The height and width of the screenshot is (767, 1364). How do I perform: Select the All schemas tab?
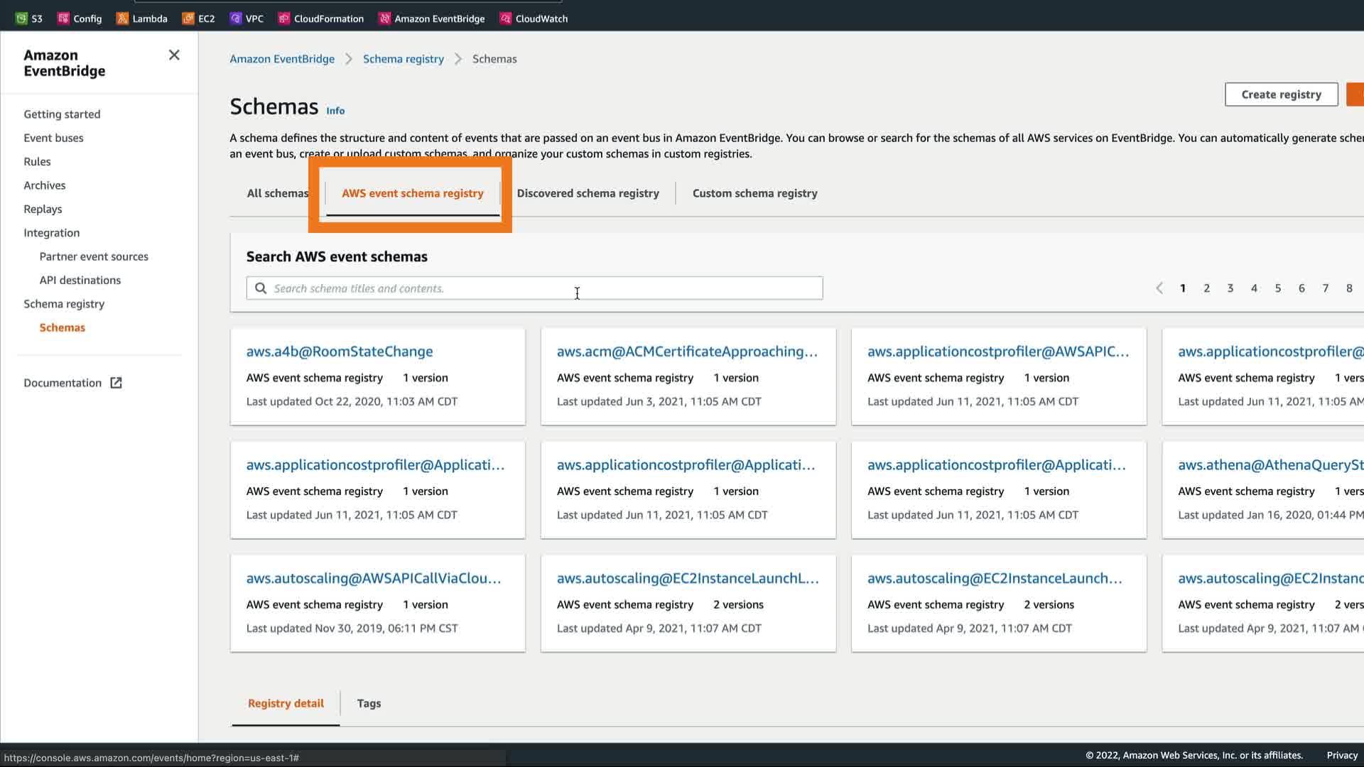point(277,193)
